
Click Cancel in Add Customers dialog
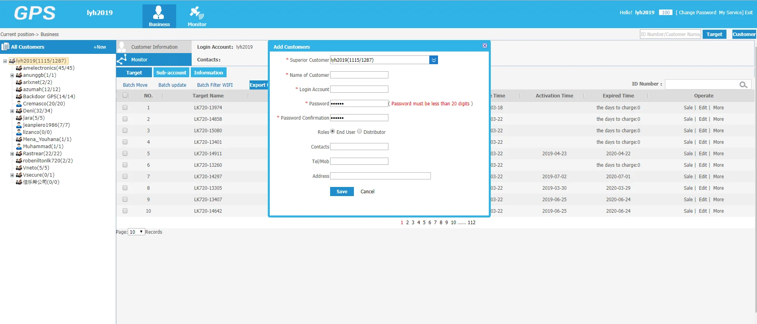(x=367, y=191)
